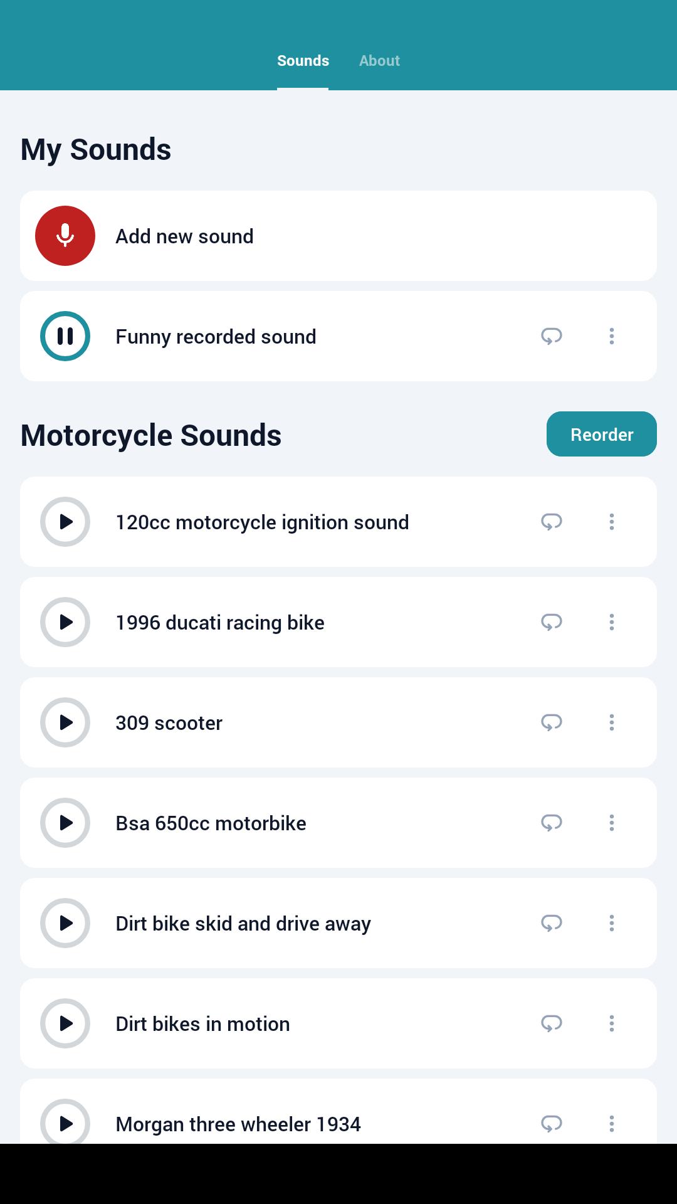This screenshot has height=1204, width=677.
Task: Play Dirt bike skid and drive away
Action: [x=65, y=923]
